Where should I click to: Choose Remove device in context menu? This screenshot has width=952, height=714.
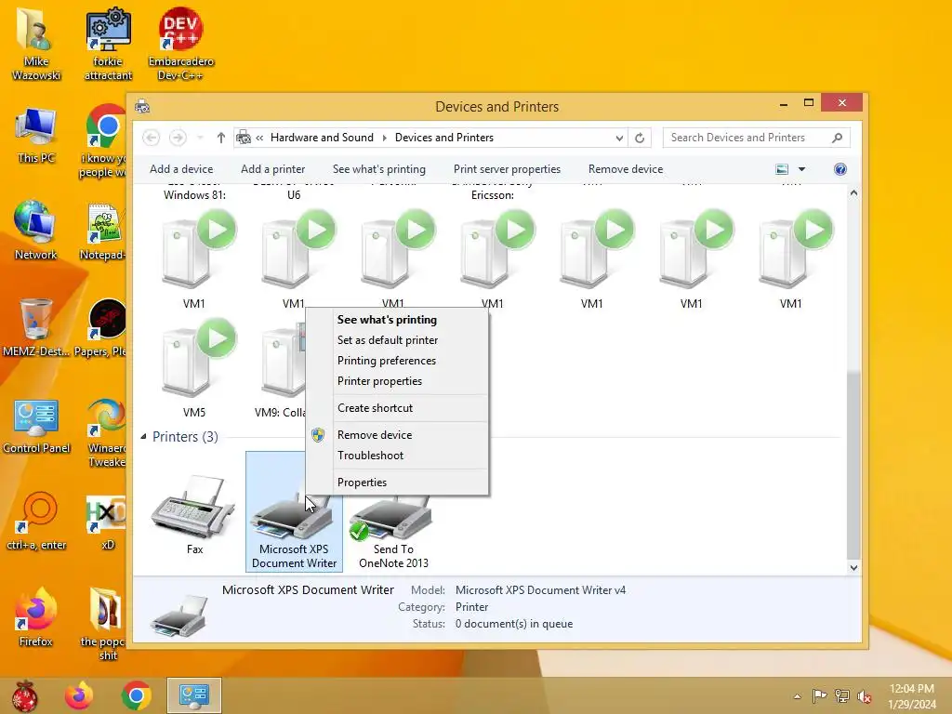coord(397,435)
